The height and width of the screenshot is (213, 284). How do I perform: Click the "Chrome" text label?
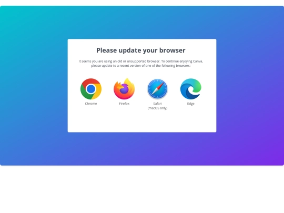click(x=91, y=104)
